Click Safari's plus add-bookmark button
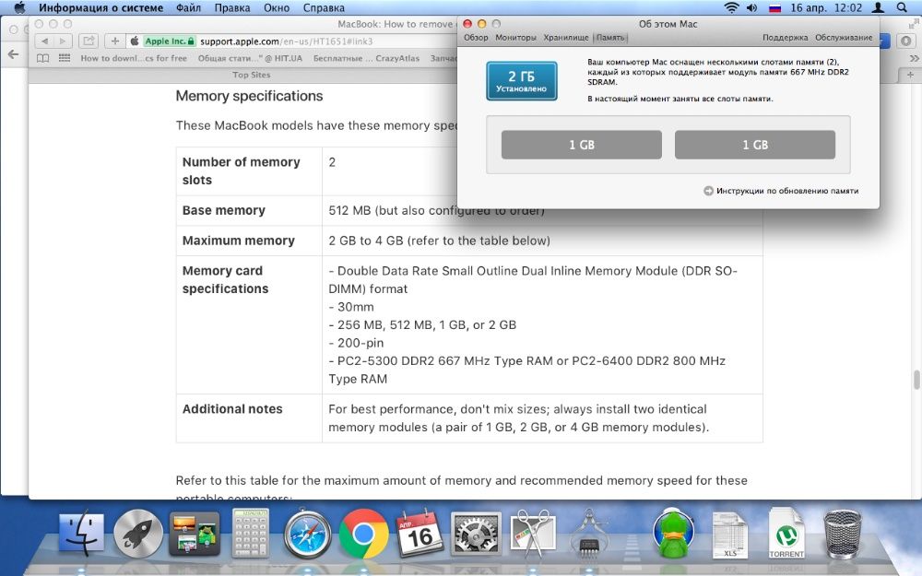The width and height of the screenshot is (922, 576). [x=114, y=41]
